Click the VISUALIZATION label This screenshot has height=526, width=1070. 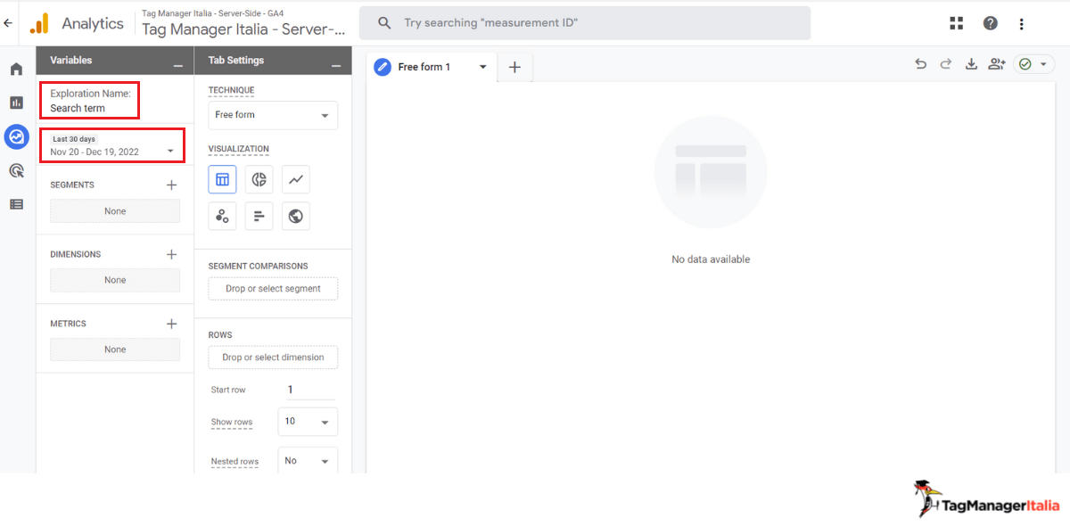[238, 149]
